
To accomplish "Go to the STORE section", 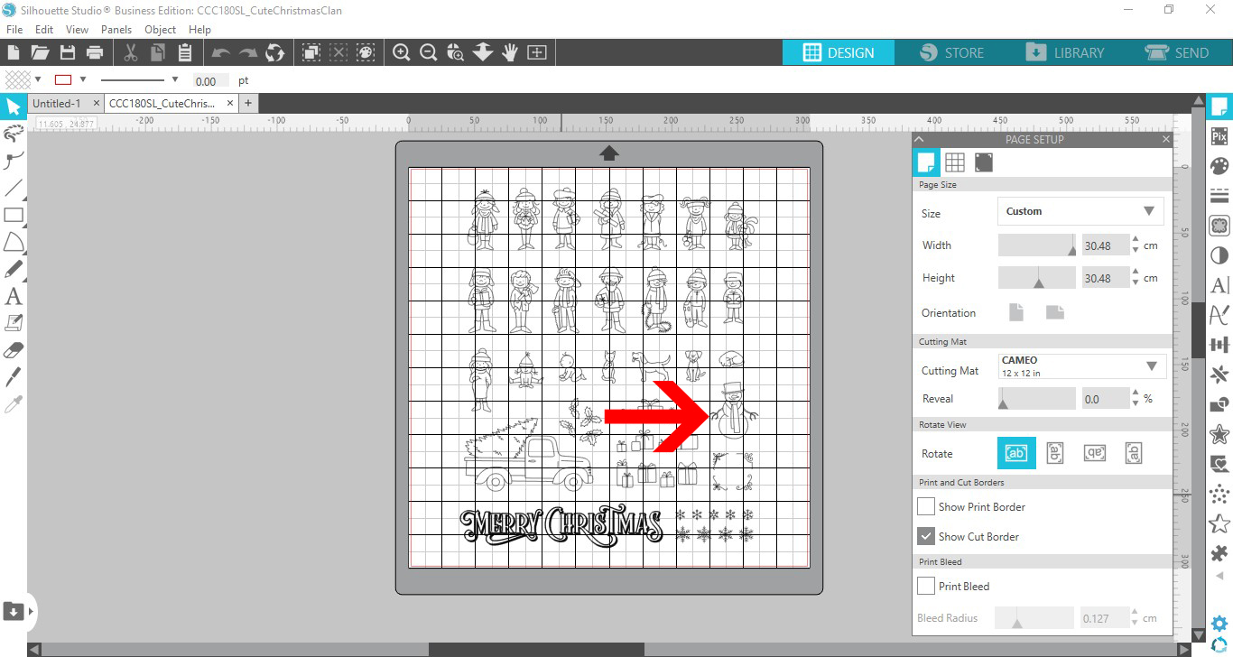I will point(951,52).
